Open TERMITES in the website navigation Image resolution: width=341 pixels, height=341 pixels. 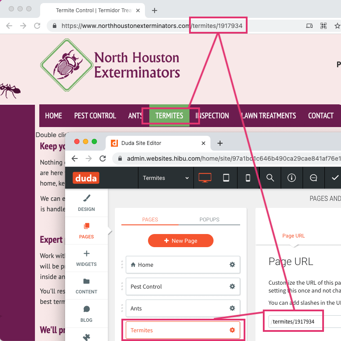click(169, 115)
